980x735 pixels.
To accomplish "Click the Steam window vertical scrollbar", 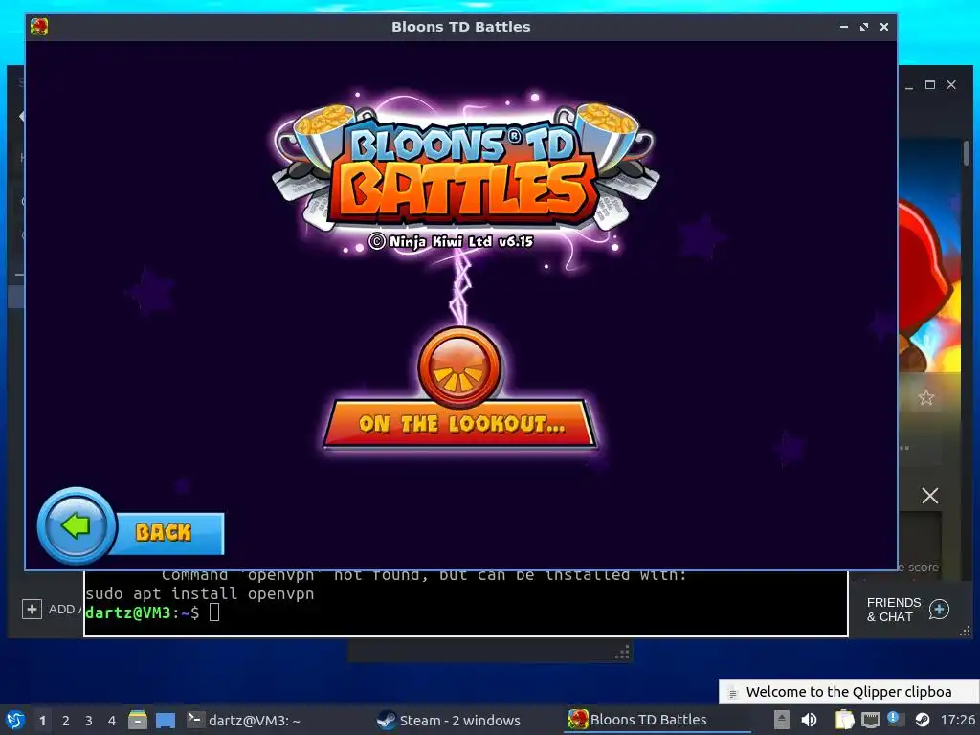I will (967, 153).
